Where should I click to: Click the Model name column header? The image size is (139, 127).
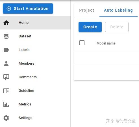point(106,43)
